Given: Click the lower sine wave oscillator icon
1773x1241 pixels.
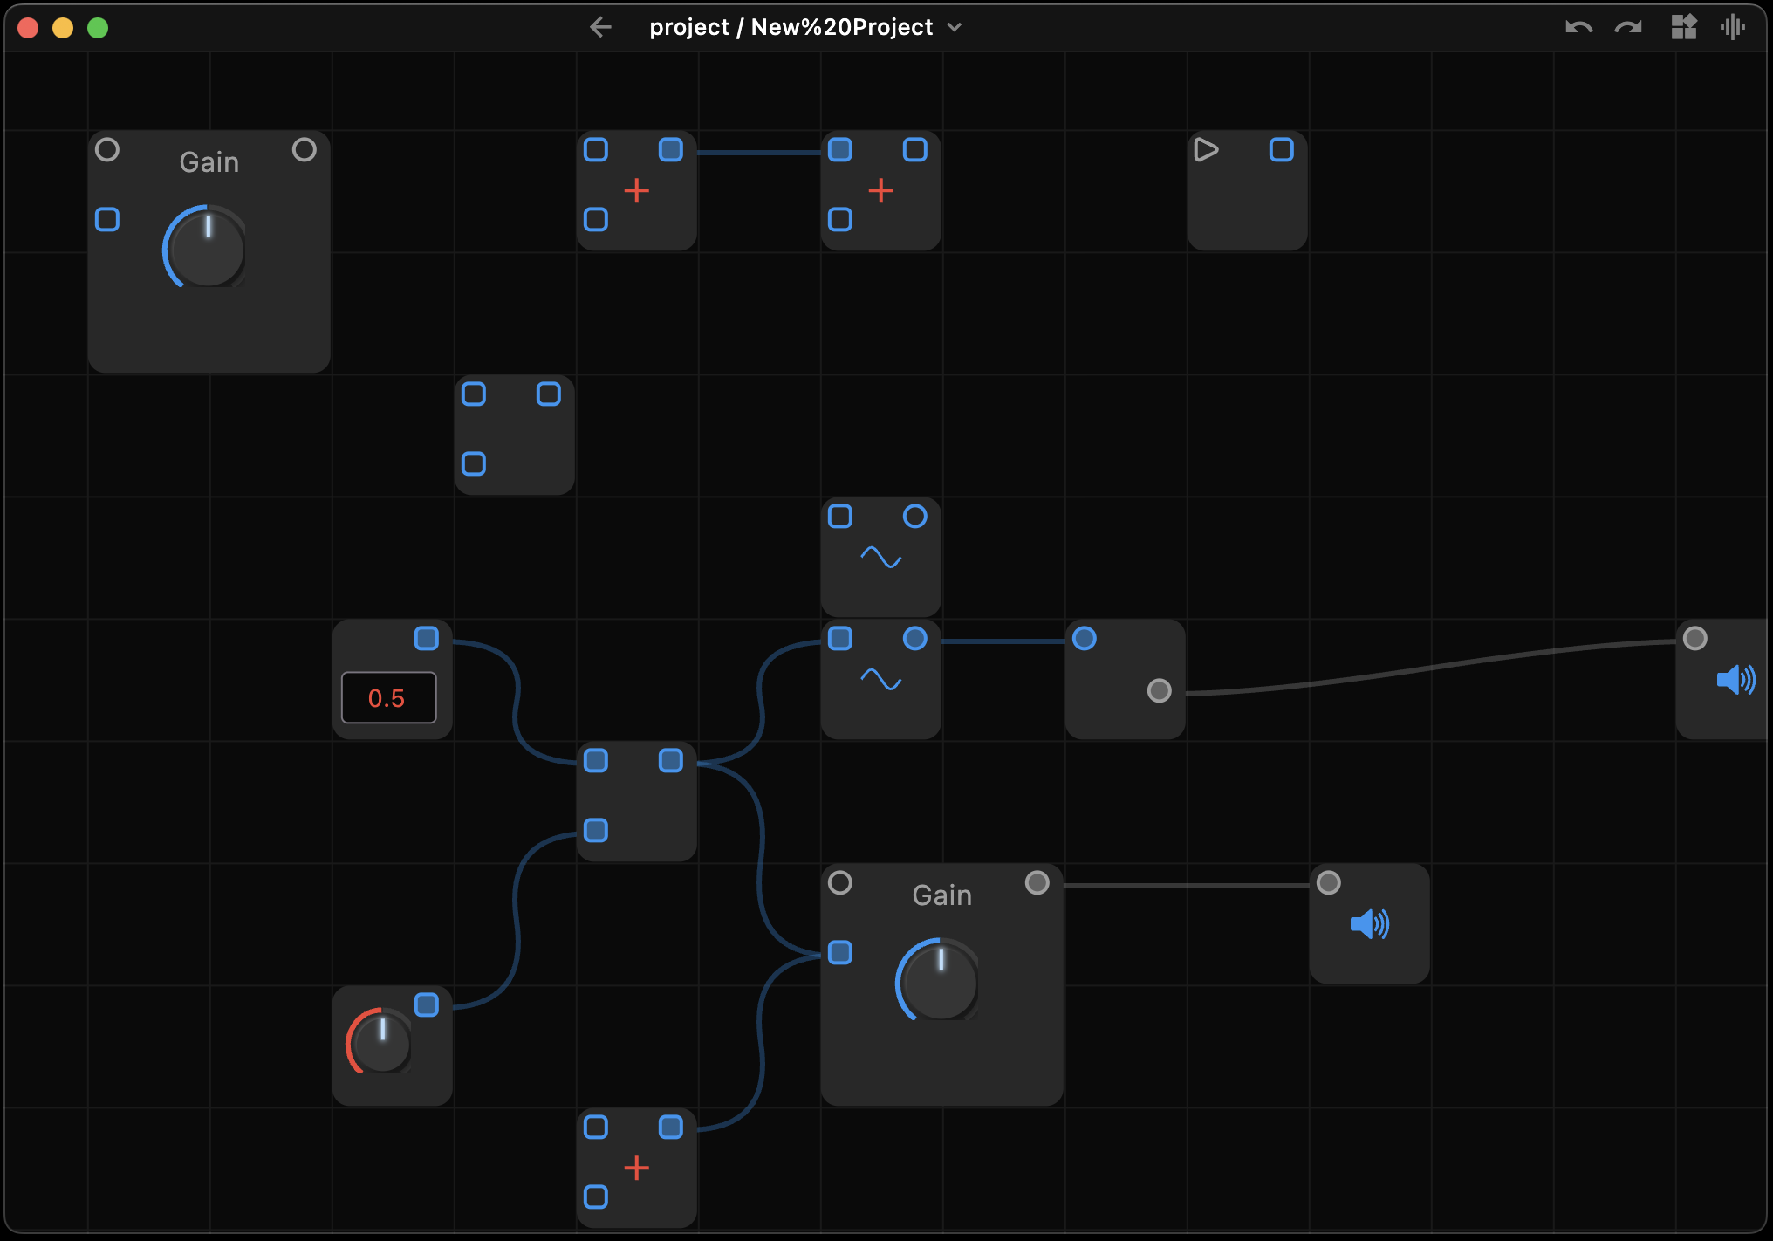Looking at the screenshot, I should pos(880,679).
